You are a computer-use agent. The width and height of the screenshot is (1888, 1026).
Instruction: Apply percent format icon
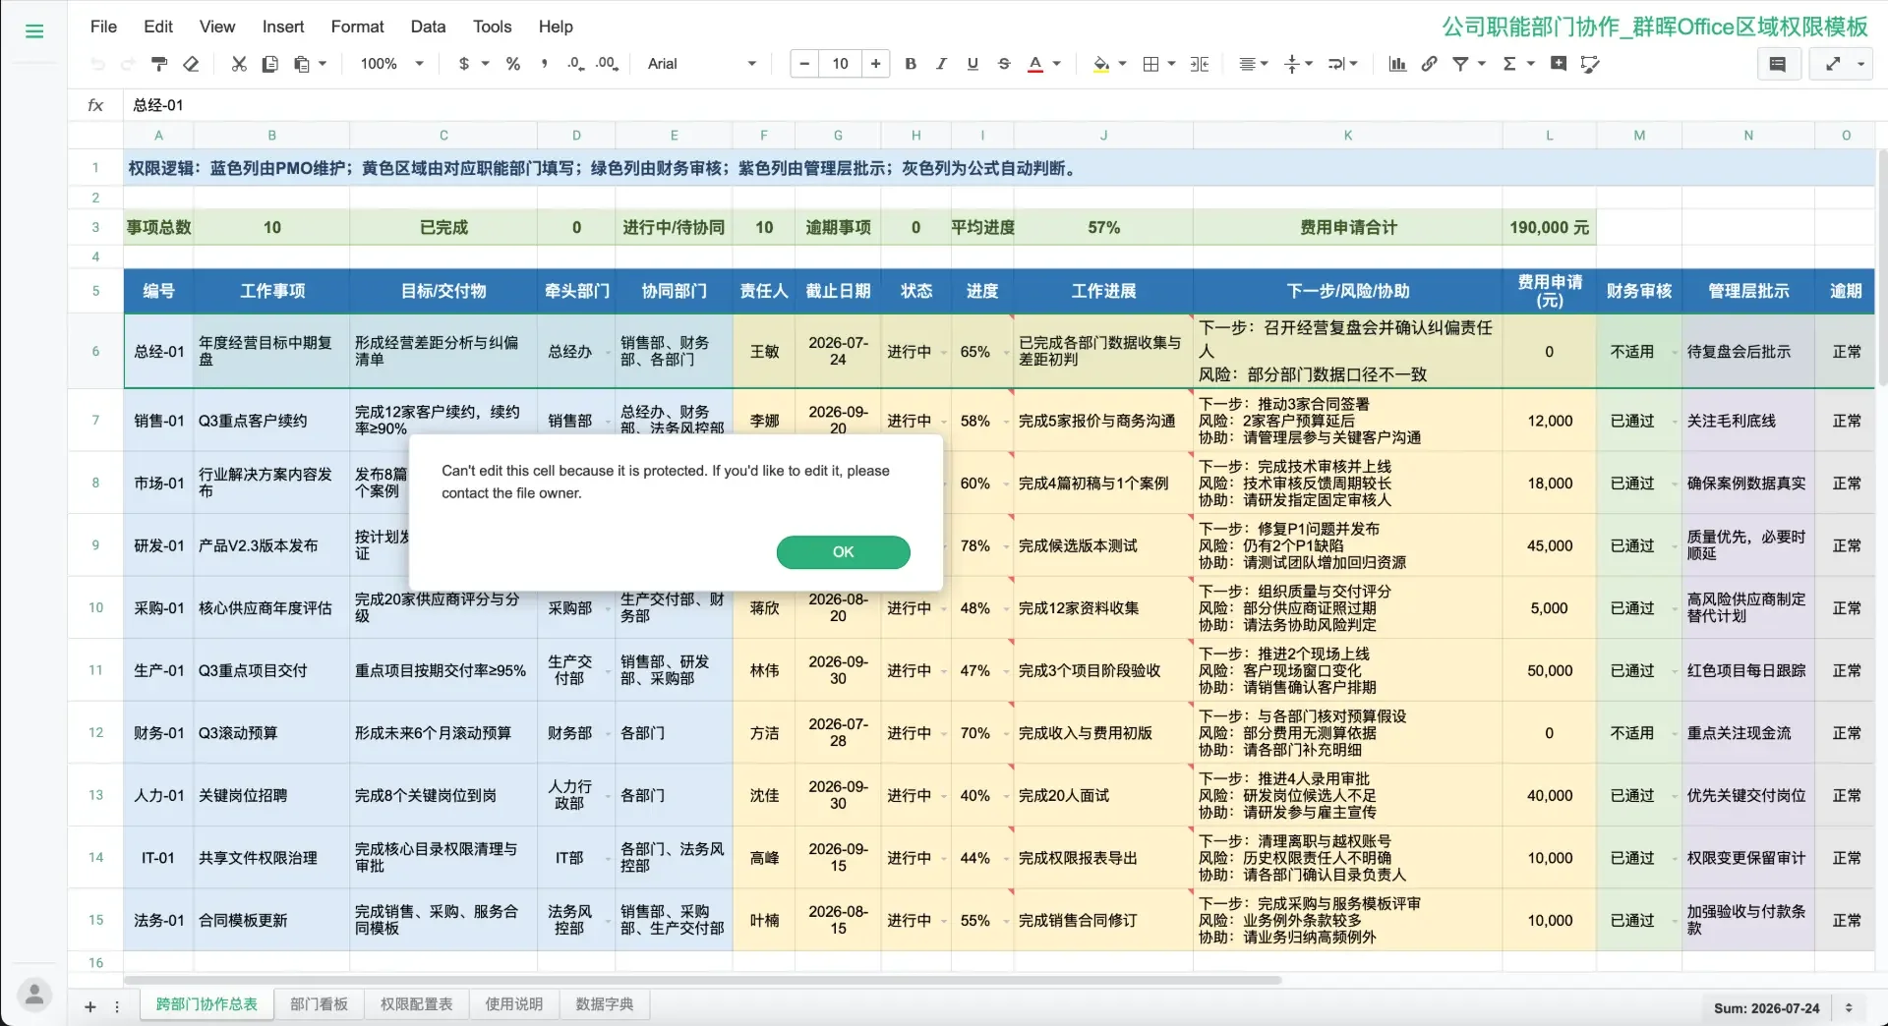[x=513, y=64]
